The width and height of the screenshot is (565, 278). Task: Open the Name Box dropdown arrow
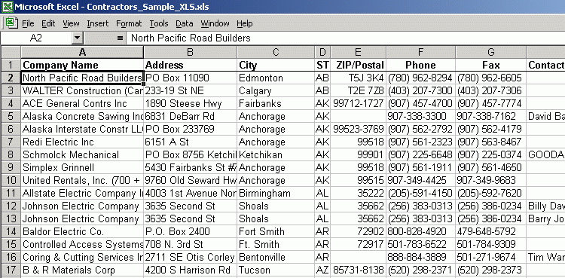(x=78, y=38)
